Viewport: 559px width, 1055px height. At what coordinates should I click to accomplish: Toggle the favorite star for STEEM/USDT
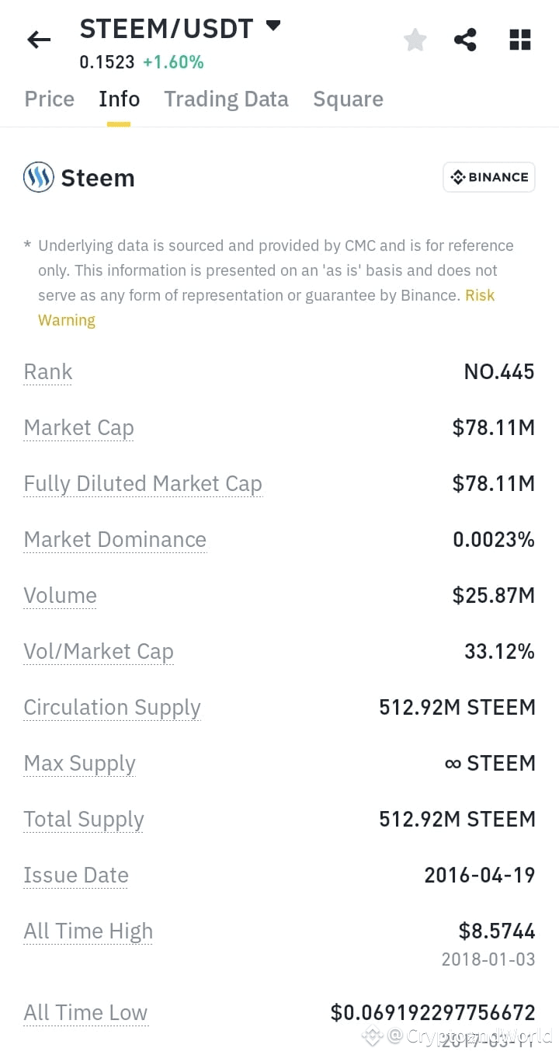point(415,40)
